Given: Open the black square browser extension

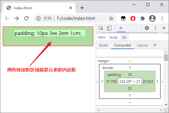Looking at the screenshot, I should click(x=123, y=18).
